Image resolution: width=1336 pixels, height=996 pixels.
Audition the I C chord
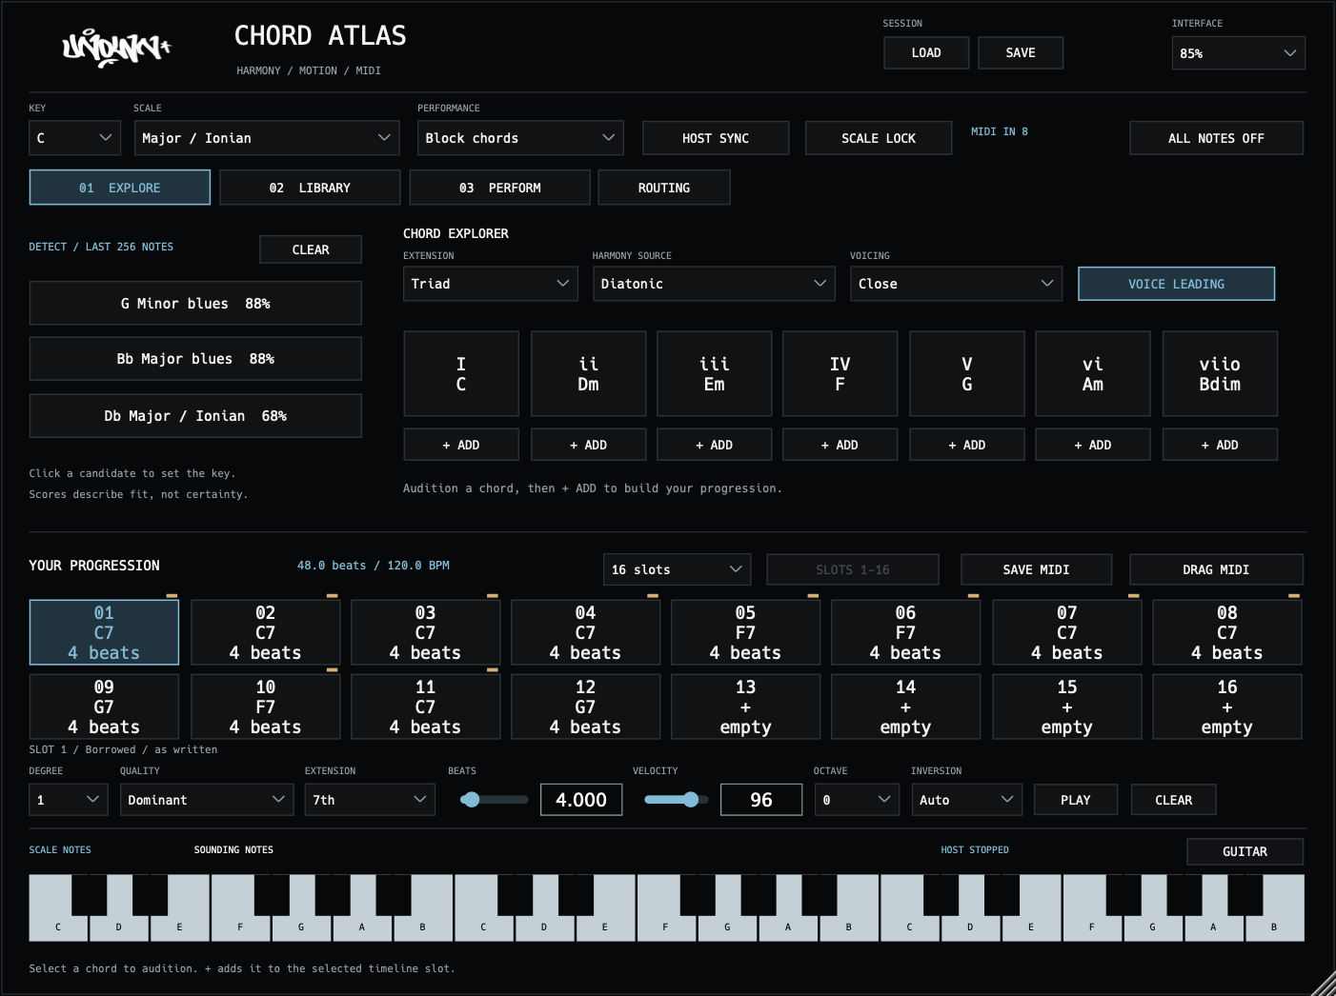[x=461, y=374]
